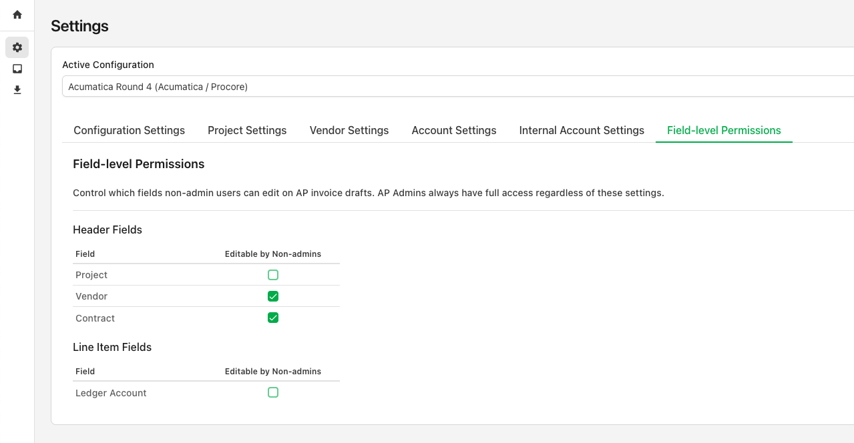Open Settings via the gear icon
The image size is (854, 443).
[x=17, y=47]
